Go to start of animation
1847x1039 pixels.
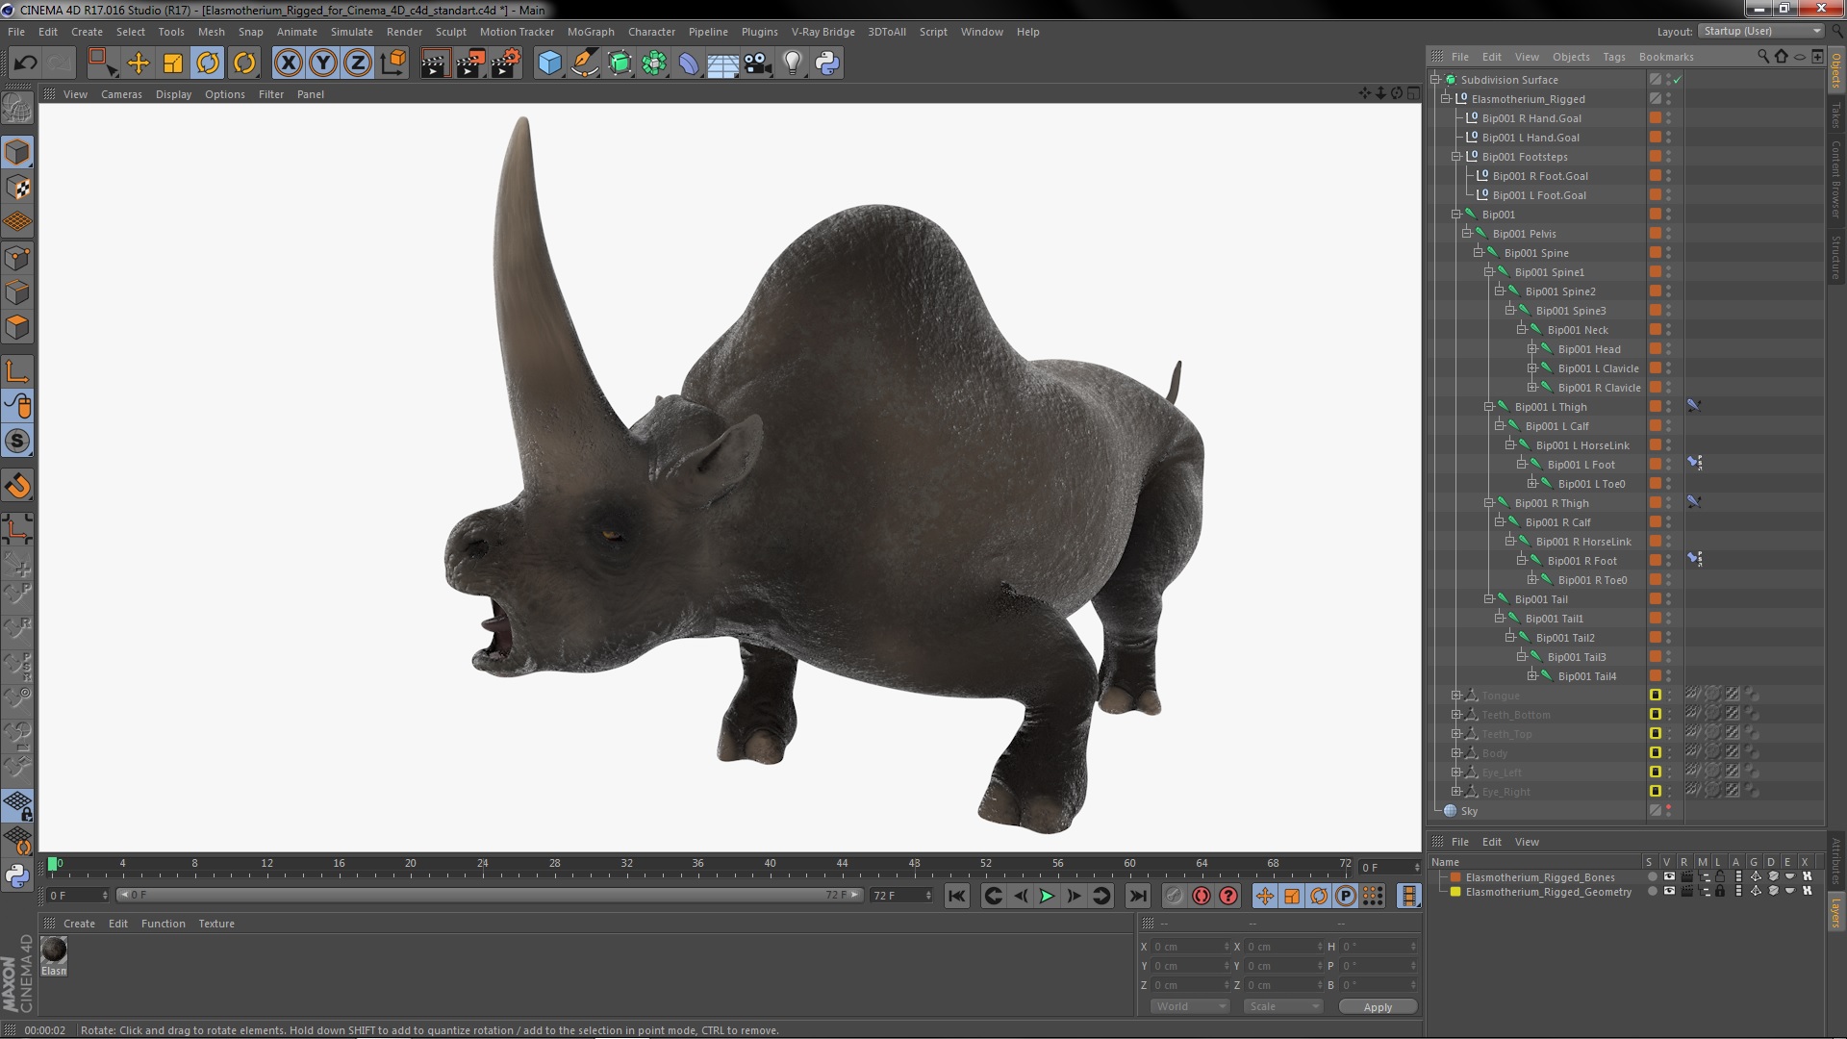pos(956,896)
